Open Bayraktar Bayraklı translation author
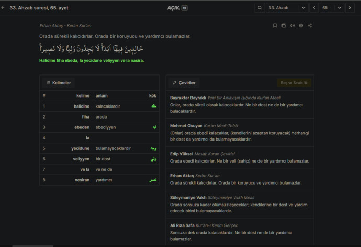The width and height of the screenshot is (361, 247). click(188, 98)
